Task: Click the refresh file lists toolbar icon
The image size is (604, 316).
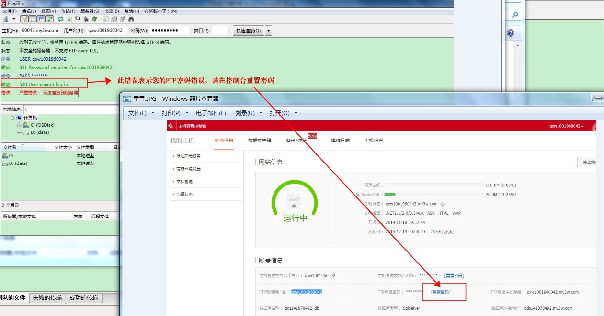Action: tap(61, 19)
